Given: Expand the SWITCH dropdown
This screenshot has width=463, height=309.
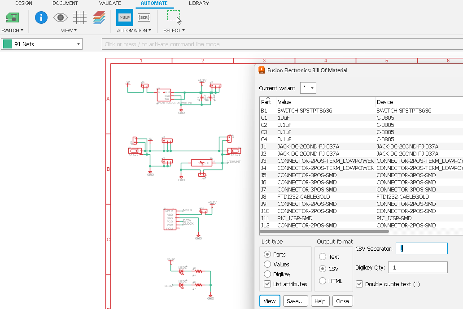Looking at the screenshot, I should tap(12, 30).
